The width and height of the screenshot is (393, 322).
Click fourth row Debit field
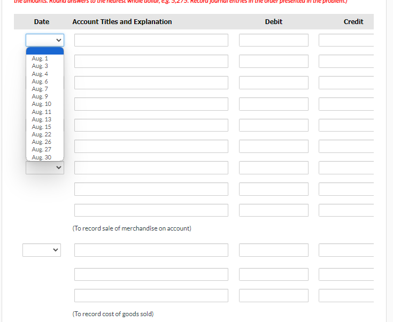(x=274, y=104)
